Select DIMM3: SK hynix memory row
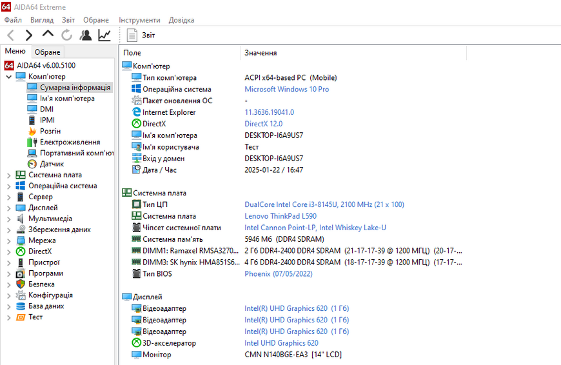This screenshot has height=365, width=561. pos(297,262)
